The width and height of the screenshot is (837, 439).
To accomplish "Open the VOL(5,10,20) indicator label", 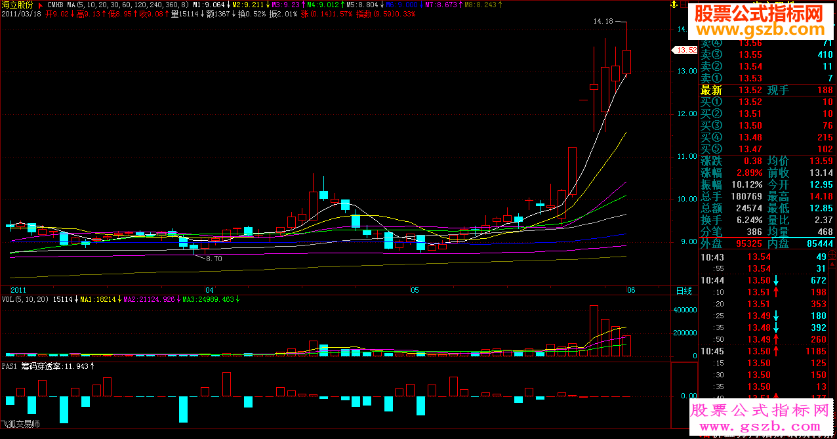I will coord(25,299).
